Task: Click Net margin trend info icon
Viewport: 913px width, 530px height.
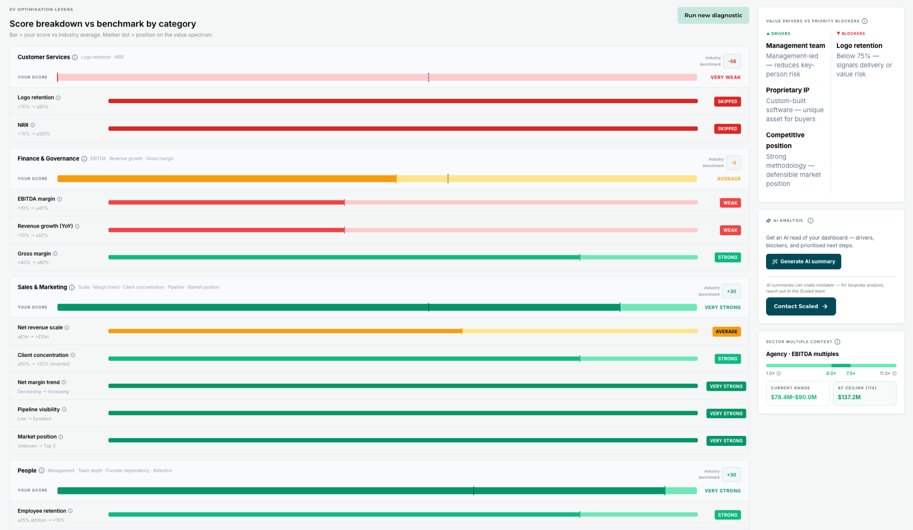Action: coord(64,382)
